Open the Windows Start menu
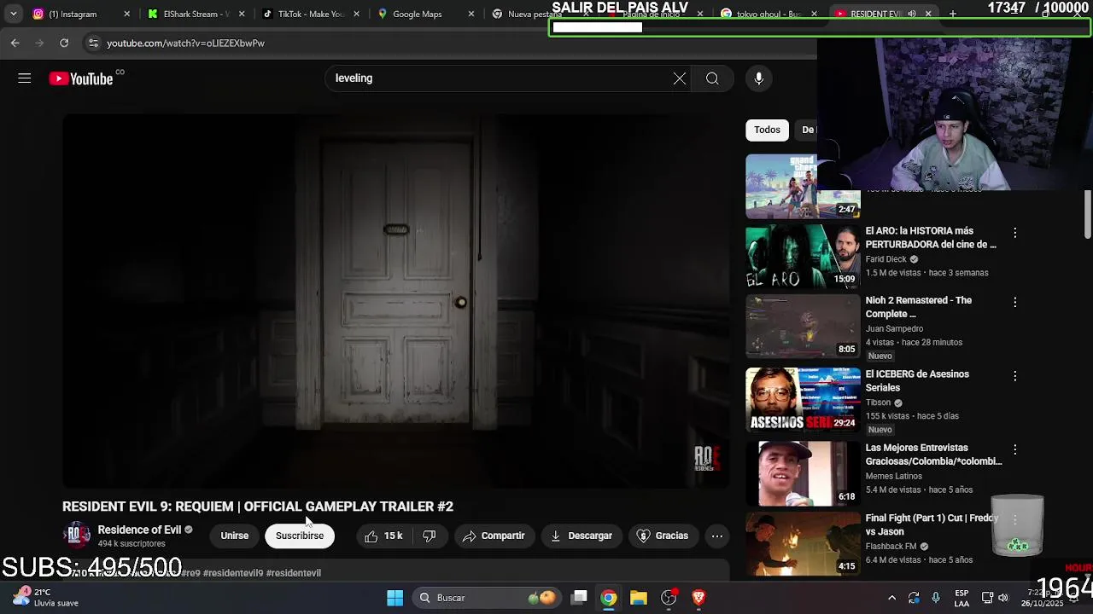 tap(395, 598)
